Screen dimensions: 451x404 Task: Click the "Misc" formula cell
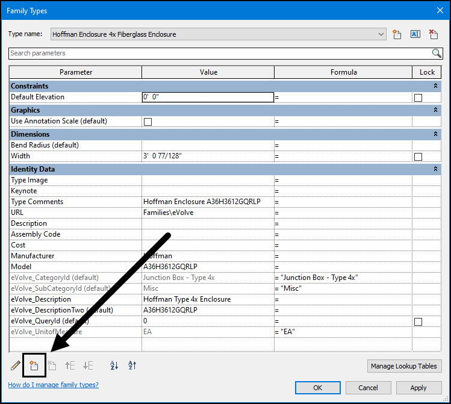(x=343, y=288)
